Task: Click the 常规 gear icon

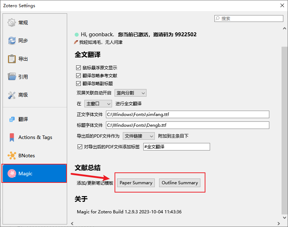Action: click(x=11, y=23)
